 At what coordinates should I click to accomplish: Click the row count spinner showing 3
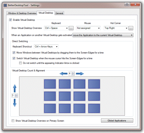pyautogui.click(x=15, y=95)
